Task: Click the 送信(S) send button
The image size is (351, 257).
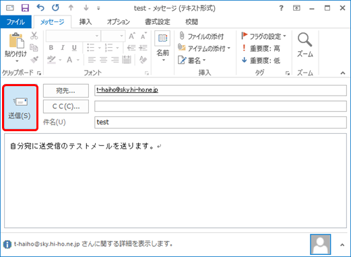Action: coord(20,108)
